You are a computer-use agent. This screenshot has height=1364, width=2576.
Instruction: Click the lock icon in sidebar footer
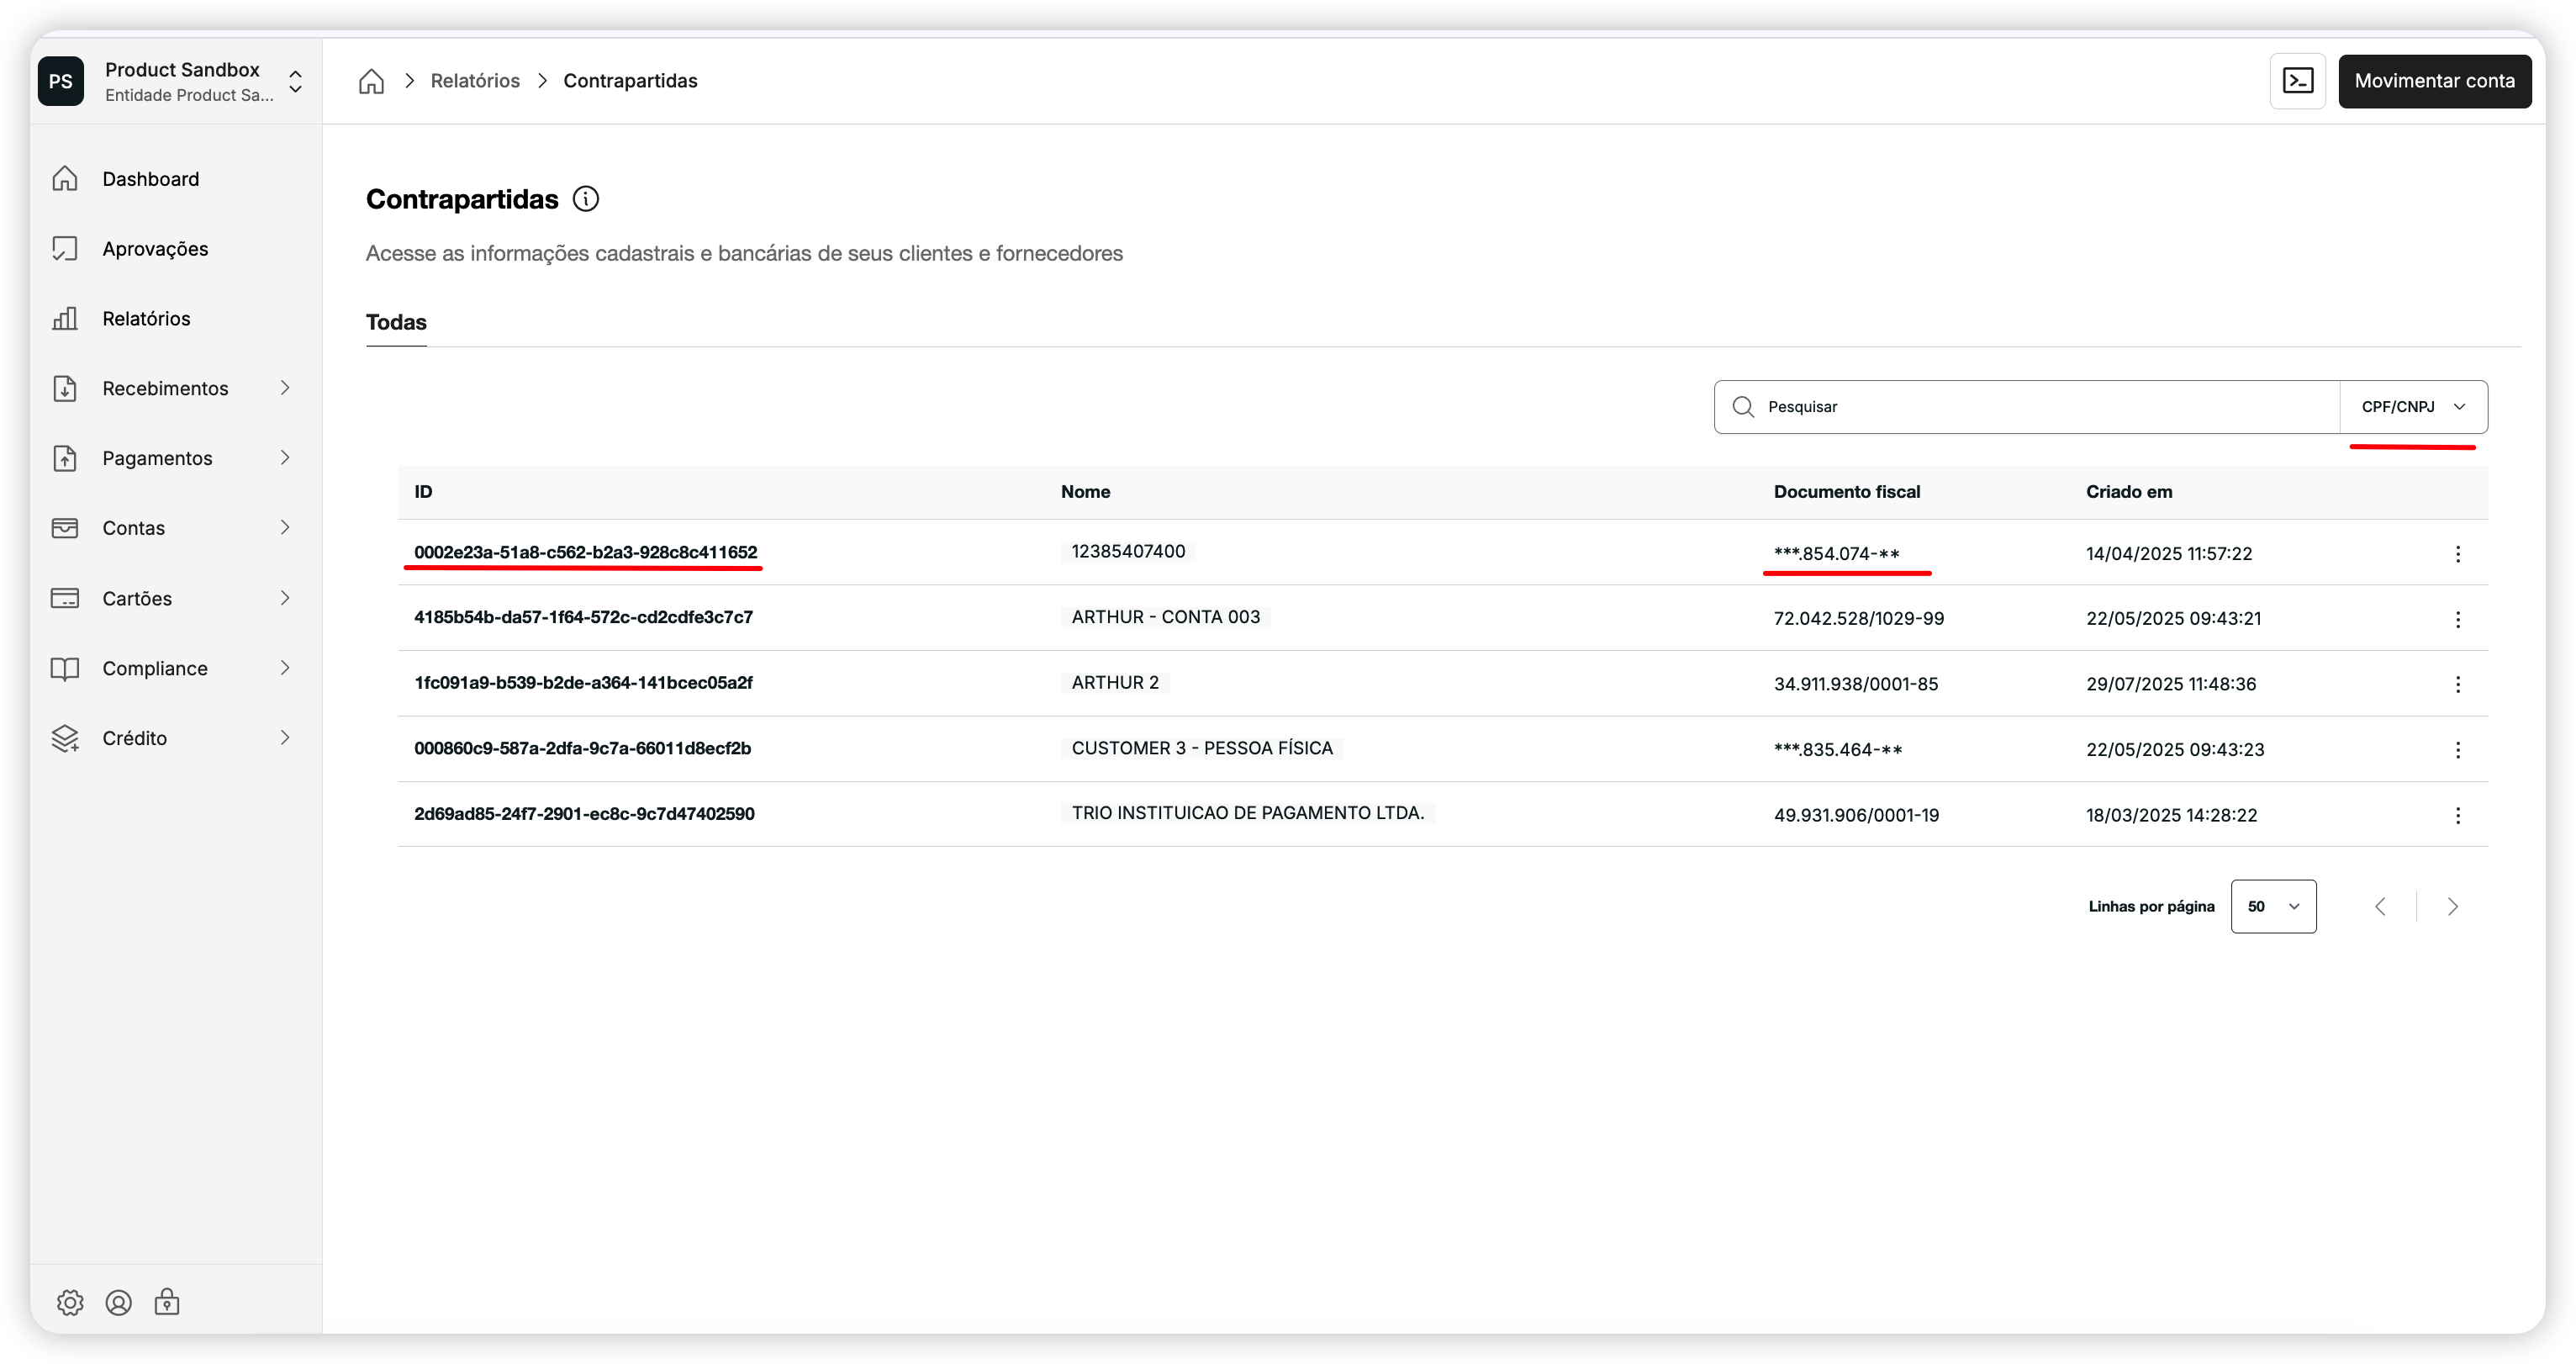(x=167, y=1302)
